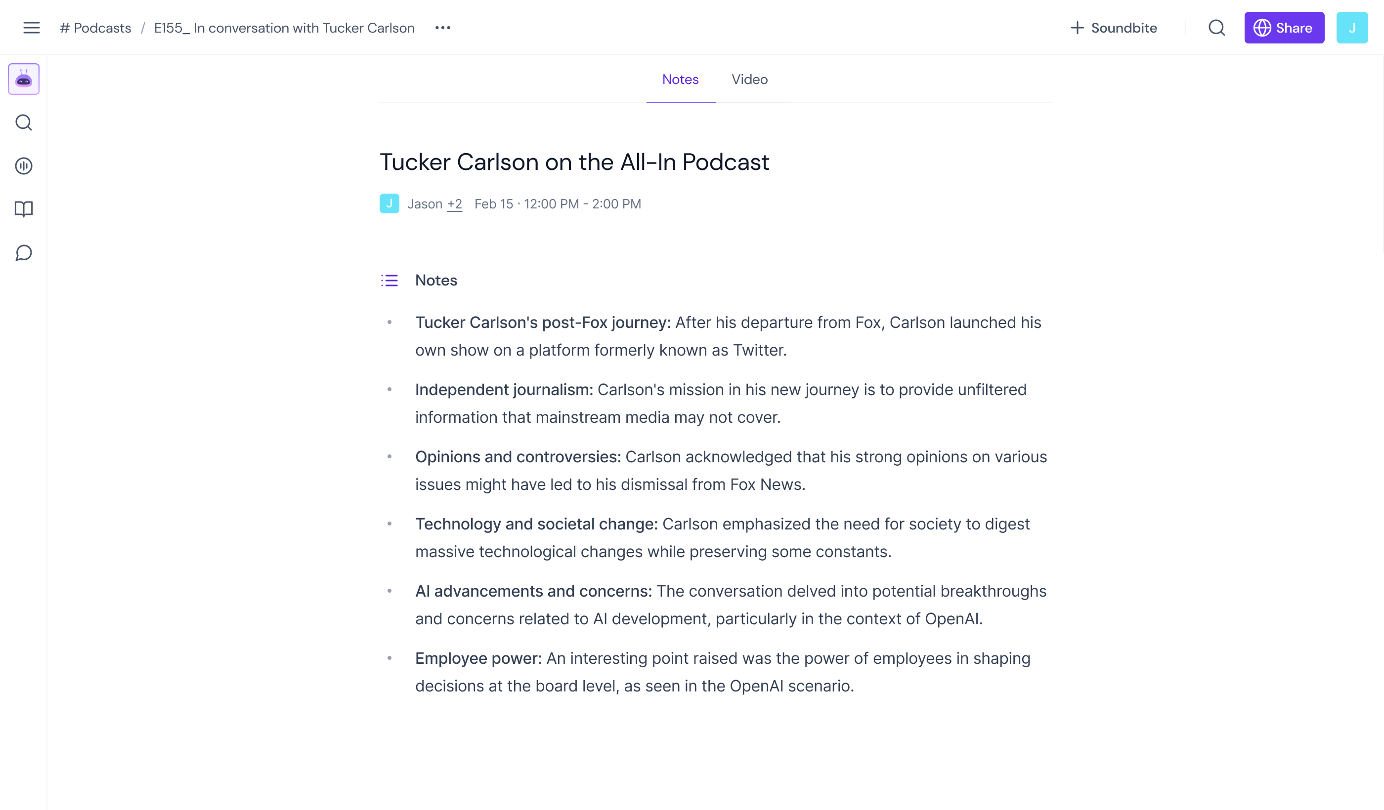The height and width of the screenshot is (810, 1384).
Task: Open E155_ In conversation with Tucker Carlson breadcrumb
Action: pyautogui.click(x=284, y=28)
